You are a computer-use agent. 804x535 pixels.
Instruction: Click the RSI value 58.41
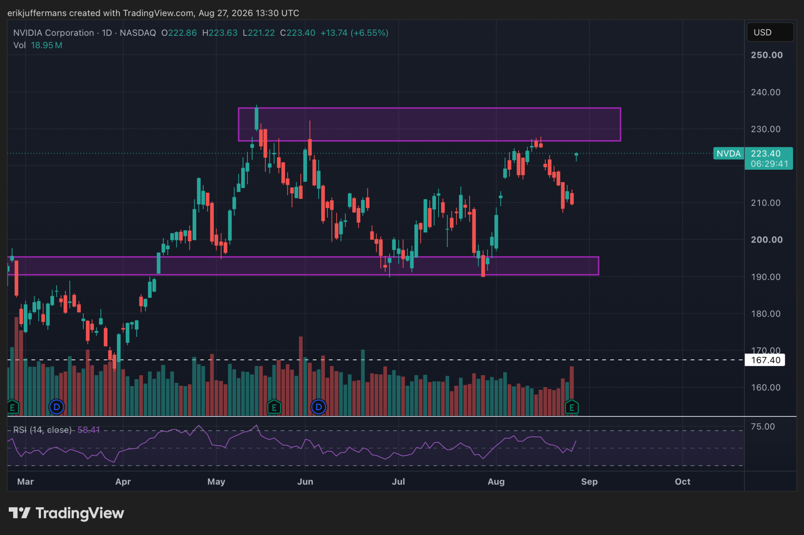click(x=89, y=430)
